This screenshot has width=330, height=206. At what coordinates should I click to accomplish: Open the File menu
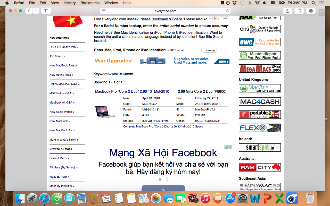click(x=32, y=3)
